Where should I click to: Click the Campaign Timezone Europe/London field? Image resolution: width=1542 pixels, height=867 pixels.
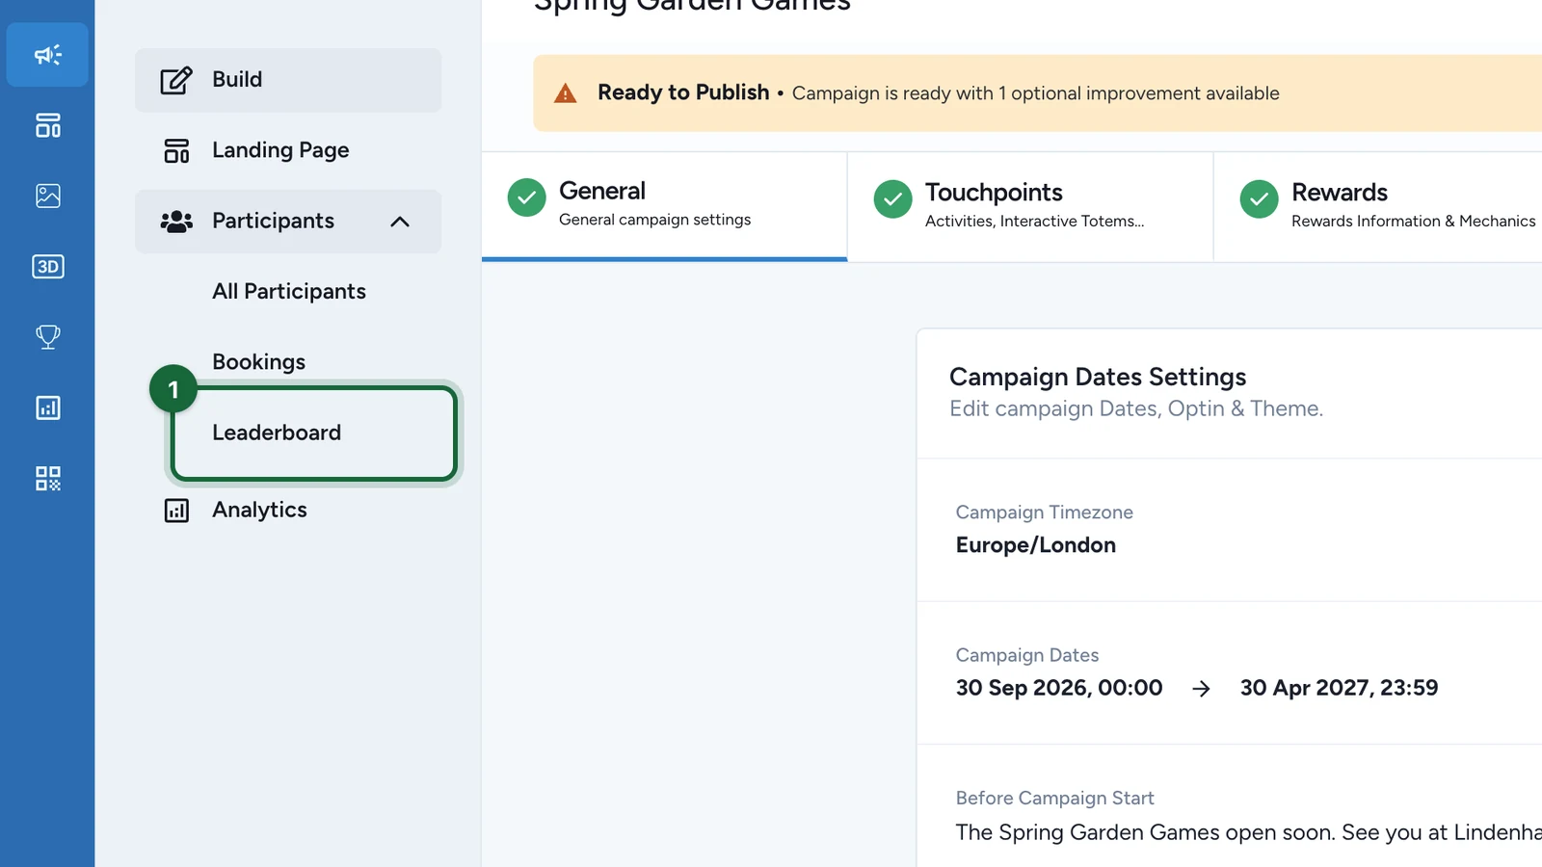click(1230, 530)
